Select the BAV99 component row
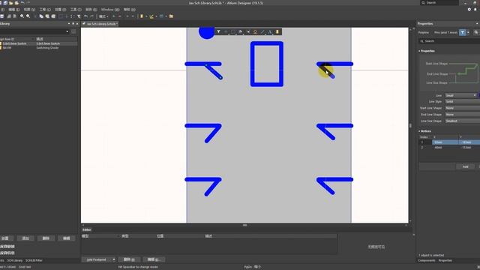 [x=38, y=48]
